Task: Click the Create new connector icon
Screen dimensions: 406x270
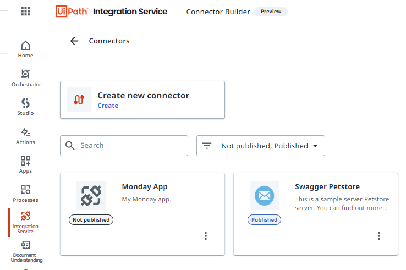Action: click(79, 100)
